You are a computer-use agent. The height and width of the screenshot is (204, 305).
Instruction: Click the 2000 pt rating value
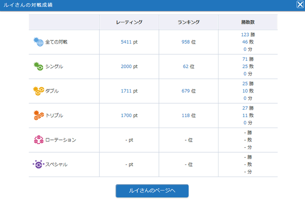[x=129, y=67]
